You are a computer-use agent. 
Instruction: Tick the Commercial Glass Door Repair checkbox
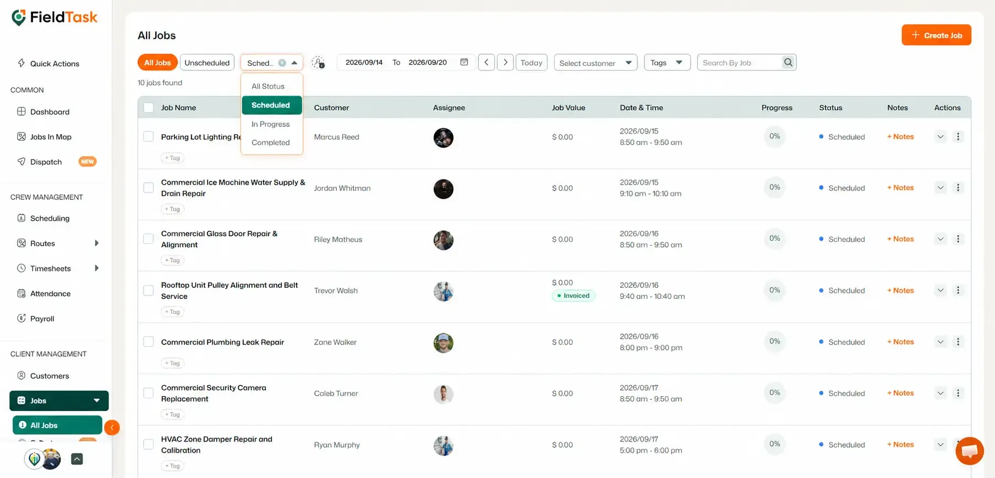coord(149,239)
